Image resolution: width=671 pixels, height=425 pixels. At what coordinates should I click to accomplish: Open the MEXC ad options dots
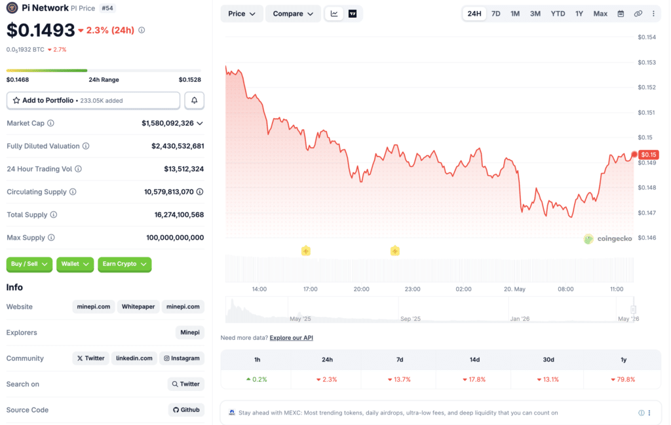point(649,413)
